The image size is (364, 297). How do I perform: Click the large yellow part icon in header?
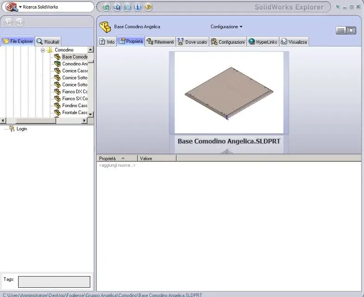[105, 27]
